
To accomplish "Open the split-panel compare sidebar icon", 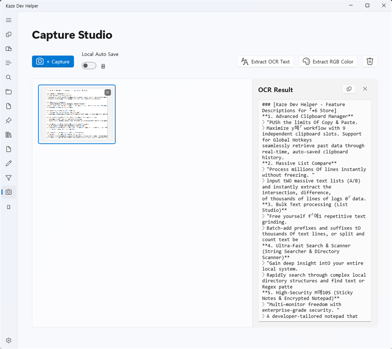I will coord(8,49).
